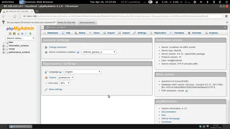The height and width of the screenshot is (129, 230).
Task: Open the Theme dropdown showing pmahomme
Action: click(65, 77)
